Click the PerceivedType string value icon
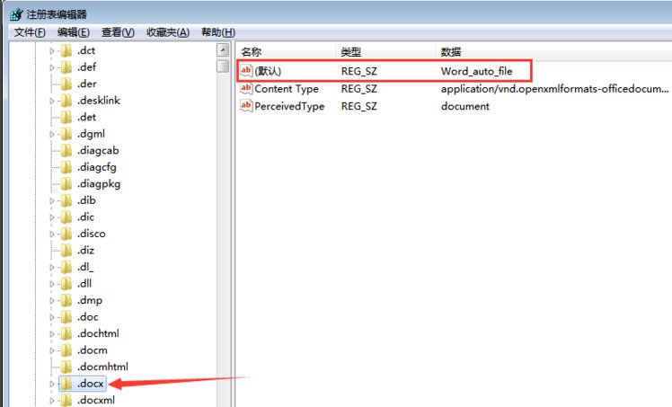The width and height of the screenshot is (672, 407). (246, 106)
